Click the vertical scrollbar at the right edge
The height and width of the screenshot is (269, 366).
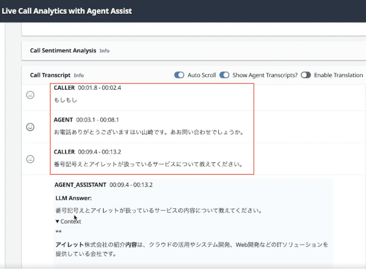[x=364, y=138]
